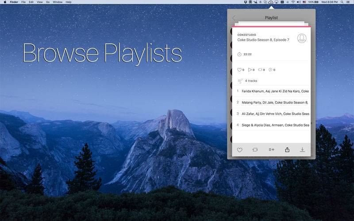Click the comments count bubble icon
The height and width of the screenshot is (221, 354).
click(270, 70)
